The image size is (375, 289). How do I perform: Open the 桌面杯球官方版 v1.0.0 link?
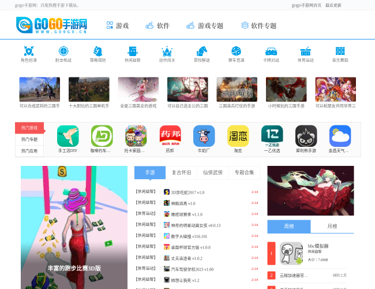pos(190,247)
